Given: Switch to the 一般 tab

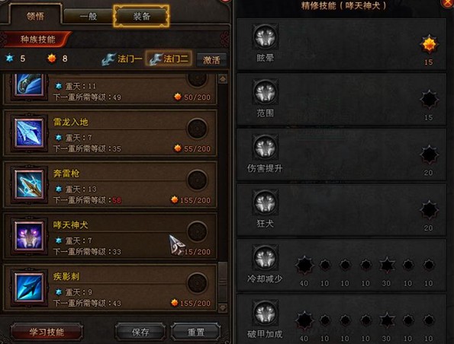Looking at the screenshot, I should pyautogui.click(x=89, y=17).
